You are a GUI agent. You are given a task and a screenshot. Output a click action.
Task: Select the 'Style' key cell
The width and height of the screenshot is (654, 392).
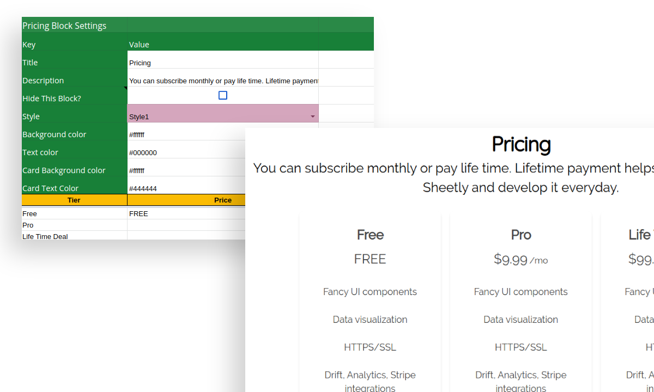tap(75, 114)
